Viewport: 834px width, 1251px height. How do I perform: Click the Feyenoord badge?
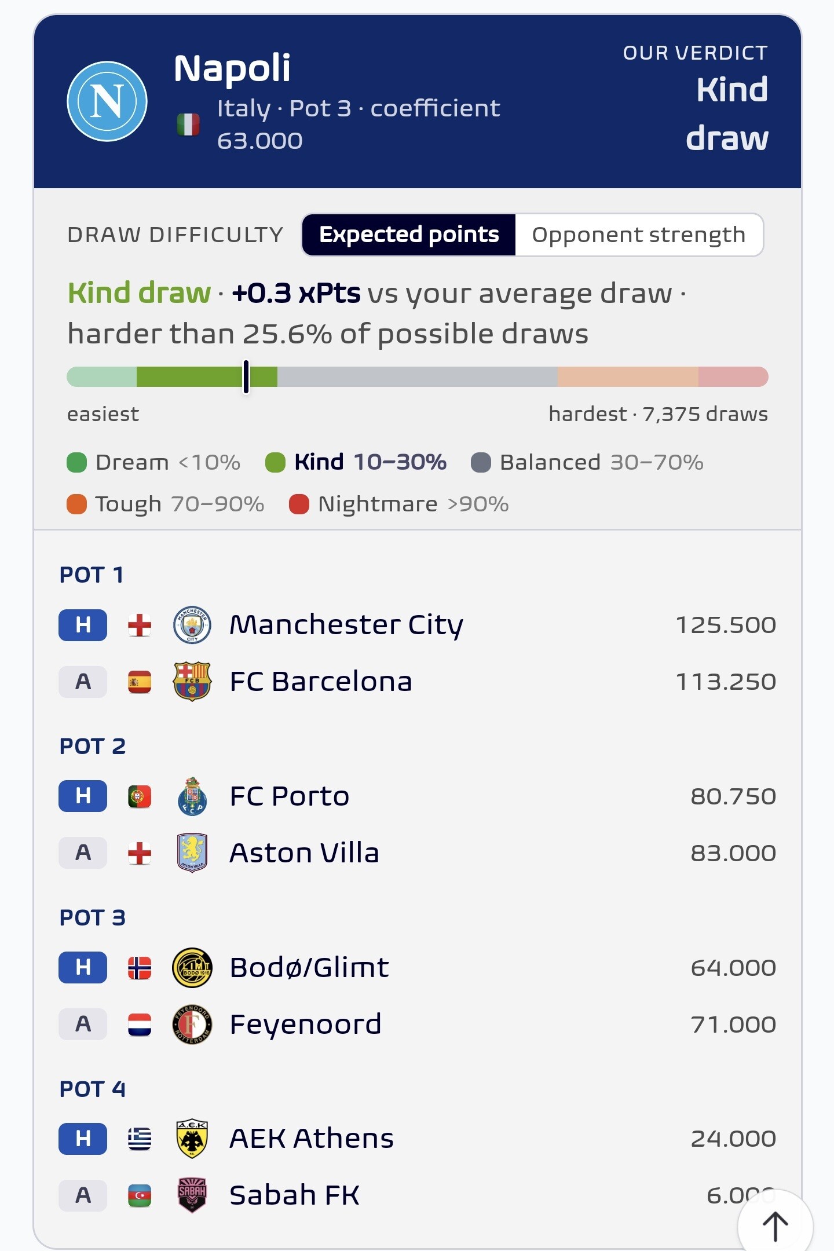pyautogui.click(x=192, y=1025)
